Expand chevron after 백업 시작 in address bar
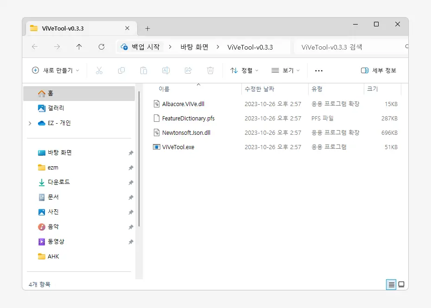Screen dimensions: 431x308 pos(170,47)
